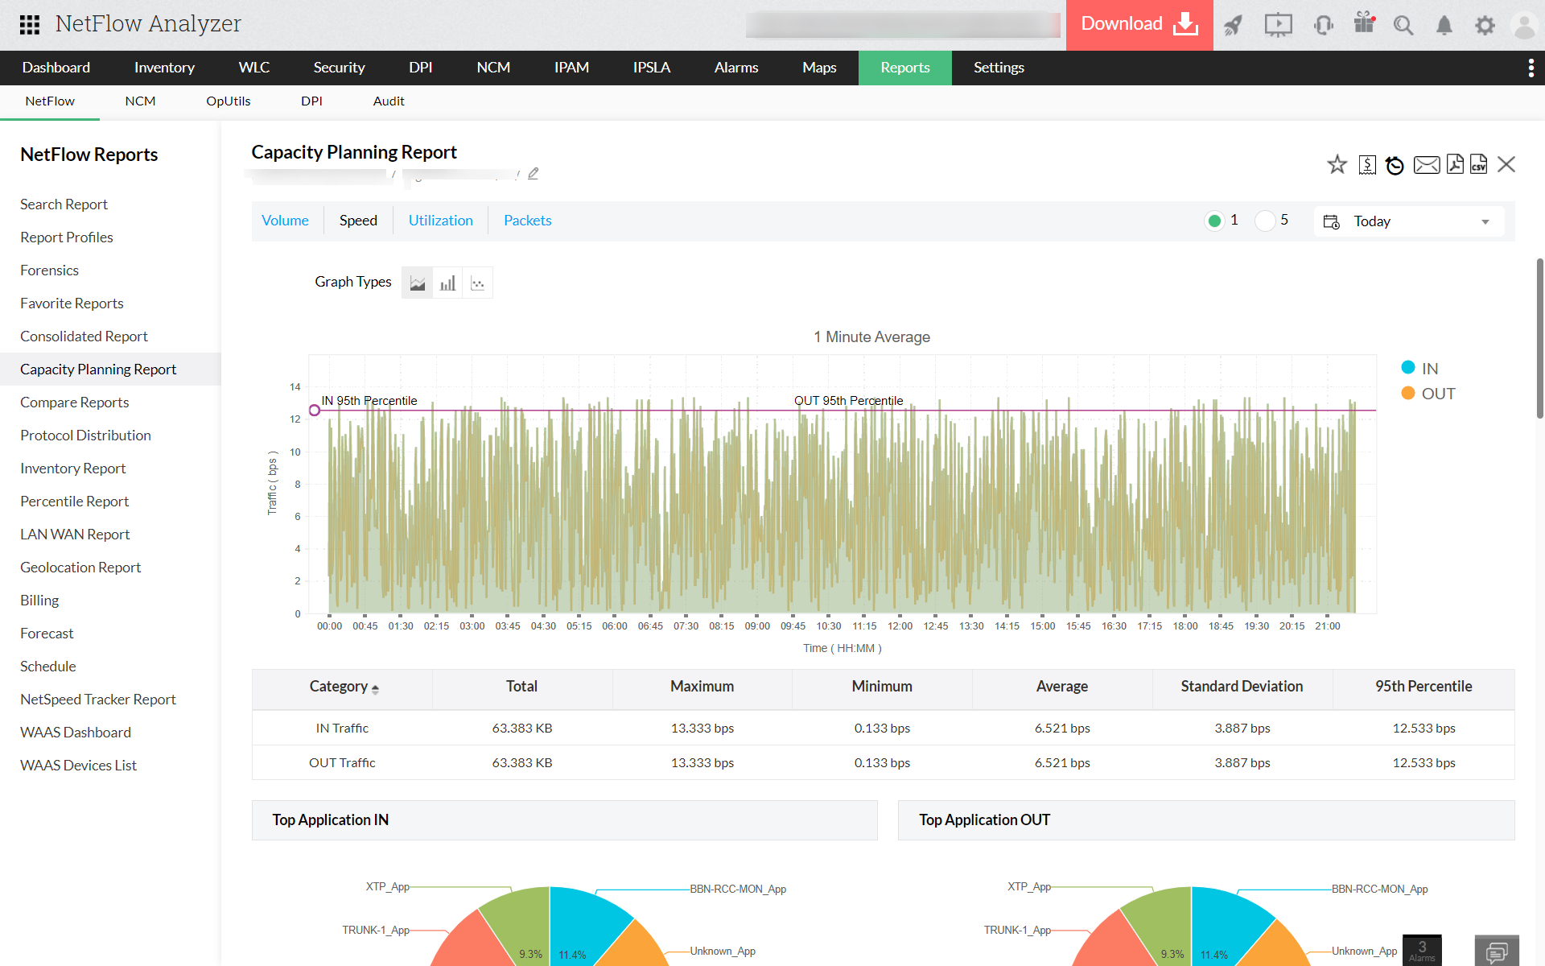Open the apps grid launcher
This screenshot has height=966, width=1545.
(x=30, y=25)
